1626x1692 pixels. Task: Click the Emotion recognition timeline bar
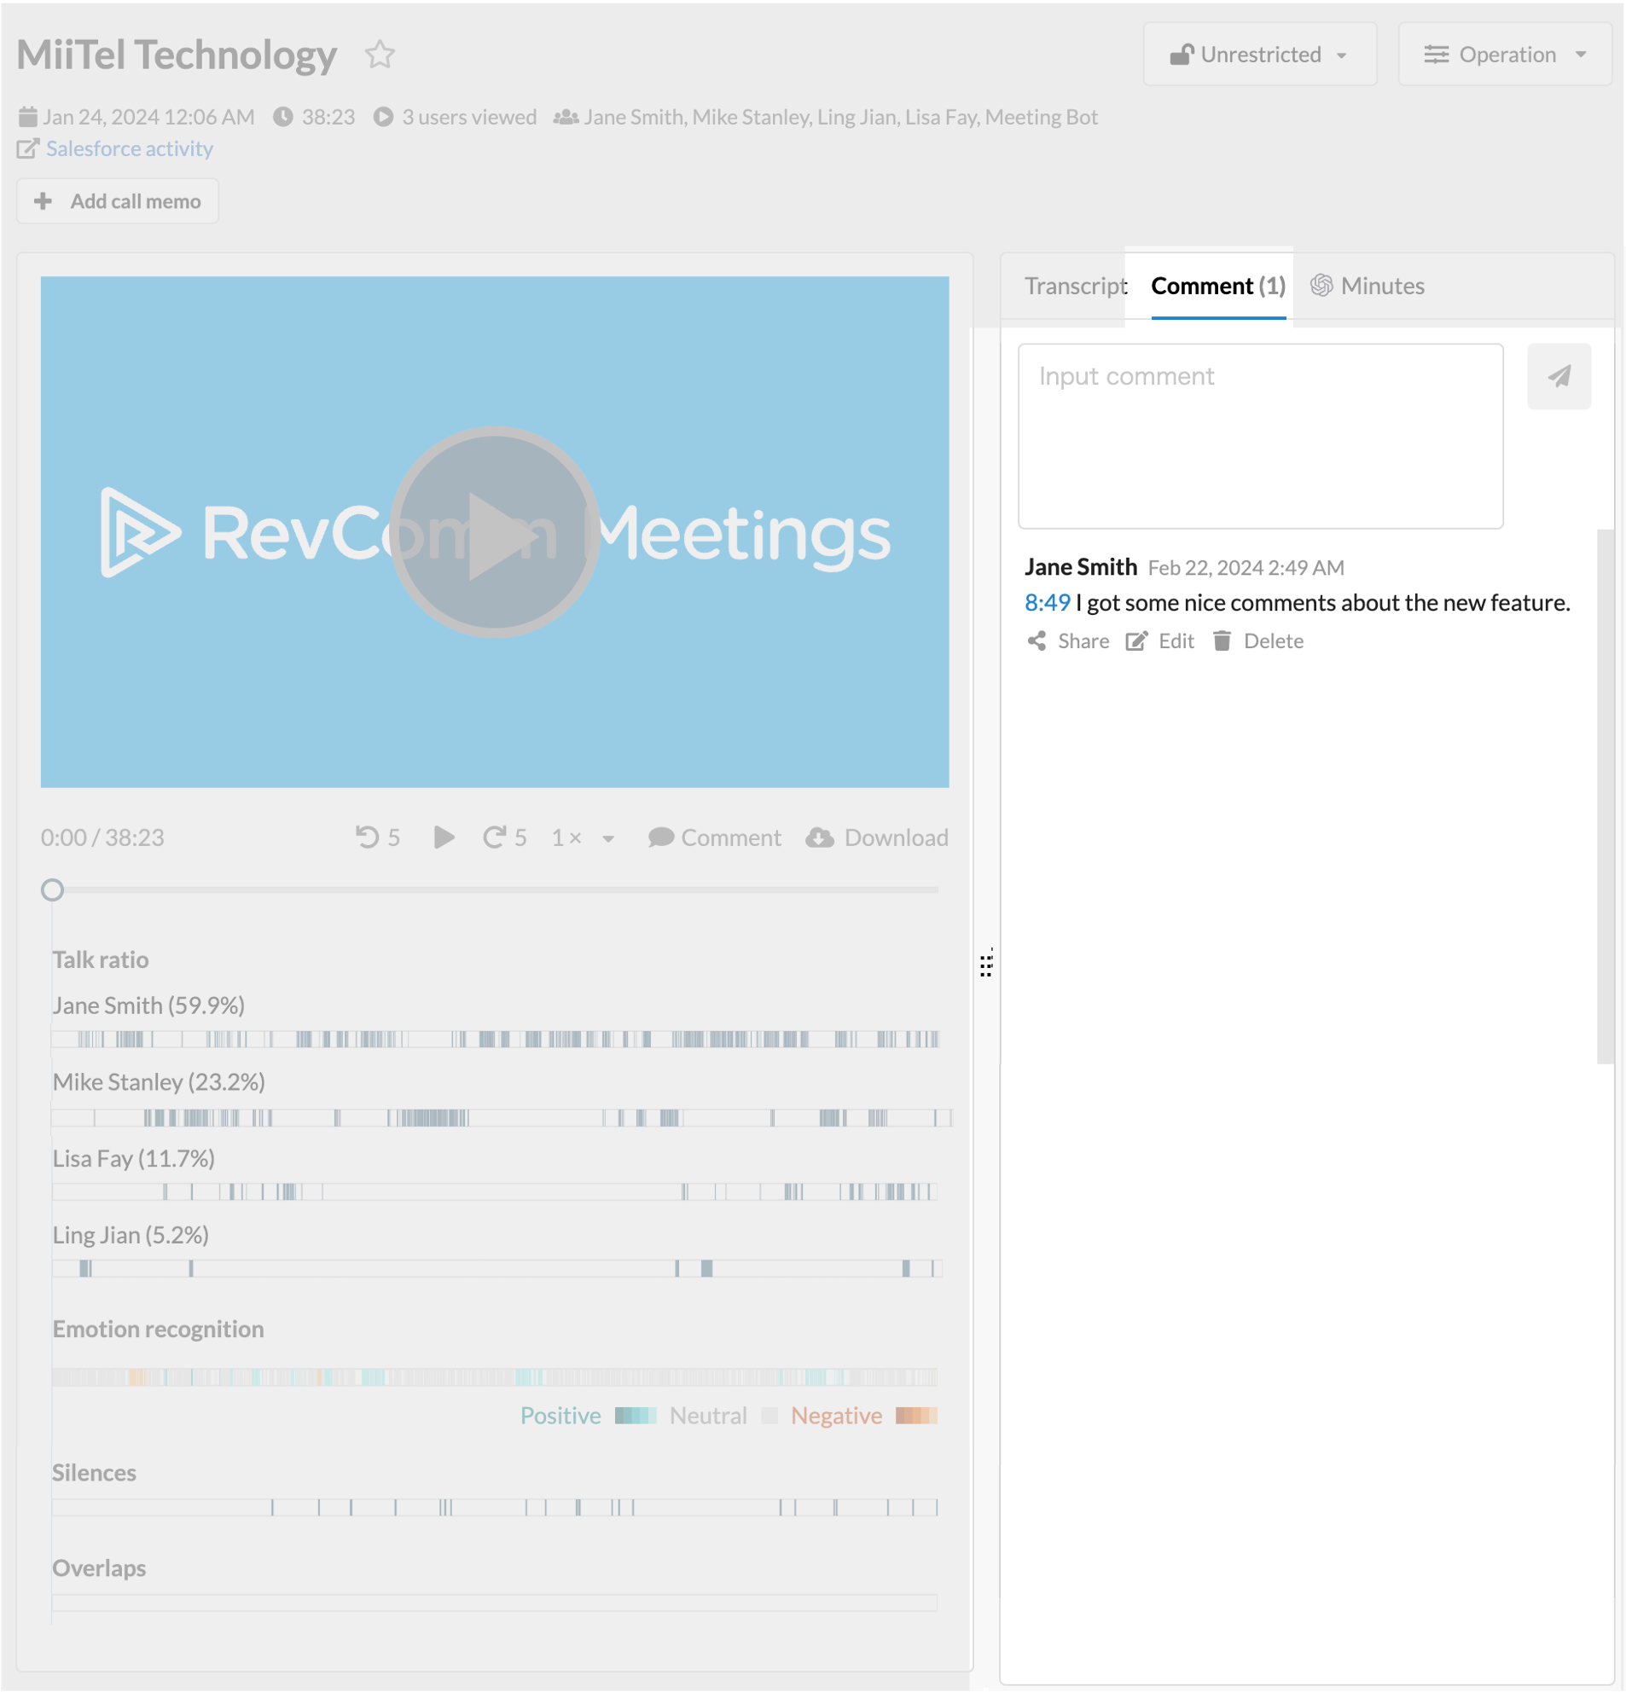[495, 1376]
